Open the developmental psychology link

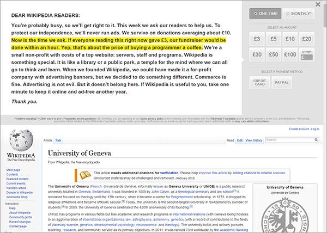114,225
